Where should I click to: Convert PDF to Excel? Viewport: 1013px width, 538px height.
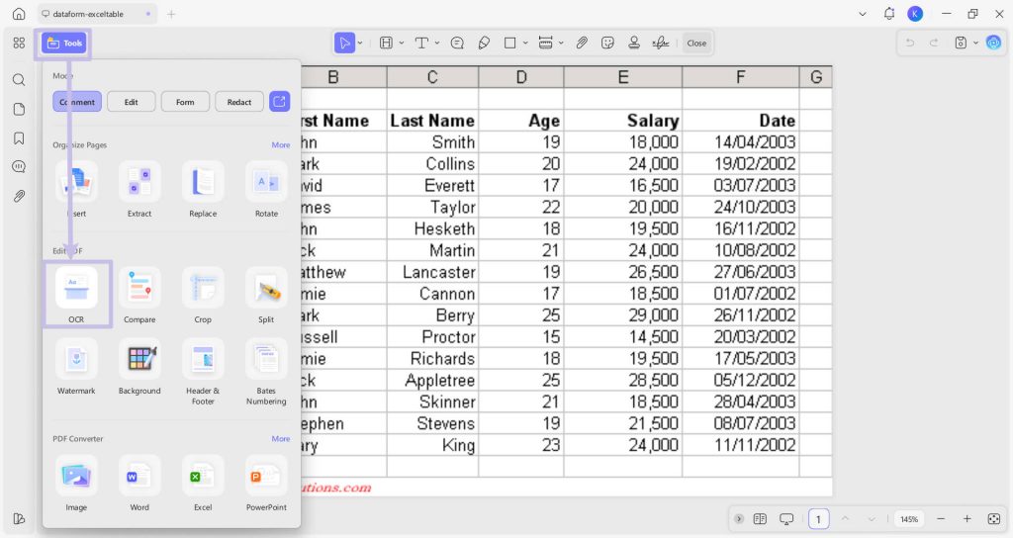click(203, 483)
